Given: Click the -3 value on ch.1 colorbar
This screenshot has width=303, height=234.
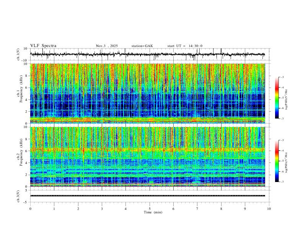Looking at the screenshot, I should point(282,77).
